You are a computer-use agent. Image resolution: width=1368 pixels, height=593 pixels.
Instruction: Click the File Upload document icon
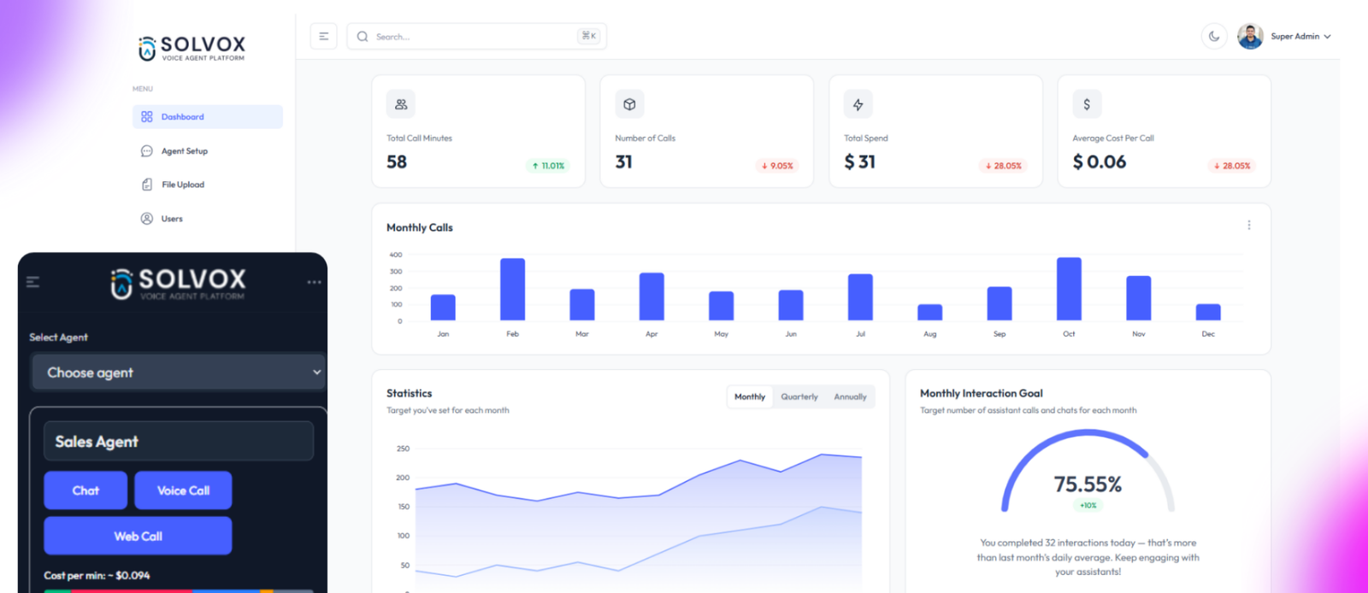click(x=147, y=185)
